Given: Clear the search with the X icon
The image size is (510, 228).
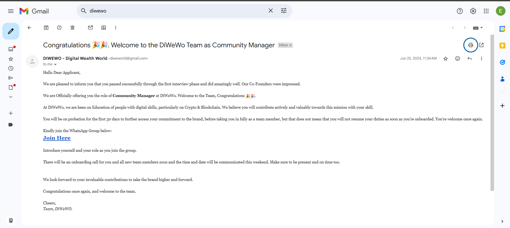Looking at the screenshot, I should click(271, 11).
